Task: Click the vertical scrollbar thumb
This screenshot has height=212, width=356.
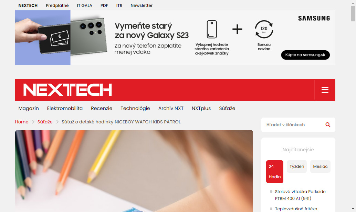Action: tap(353, 14)
